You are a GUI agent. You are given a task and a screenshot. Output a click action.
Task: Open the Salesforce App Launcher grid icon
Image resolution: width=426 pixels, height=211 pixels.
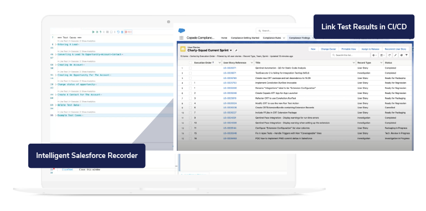pos(181,38)
